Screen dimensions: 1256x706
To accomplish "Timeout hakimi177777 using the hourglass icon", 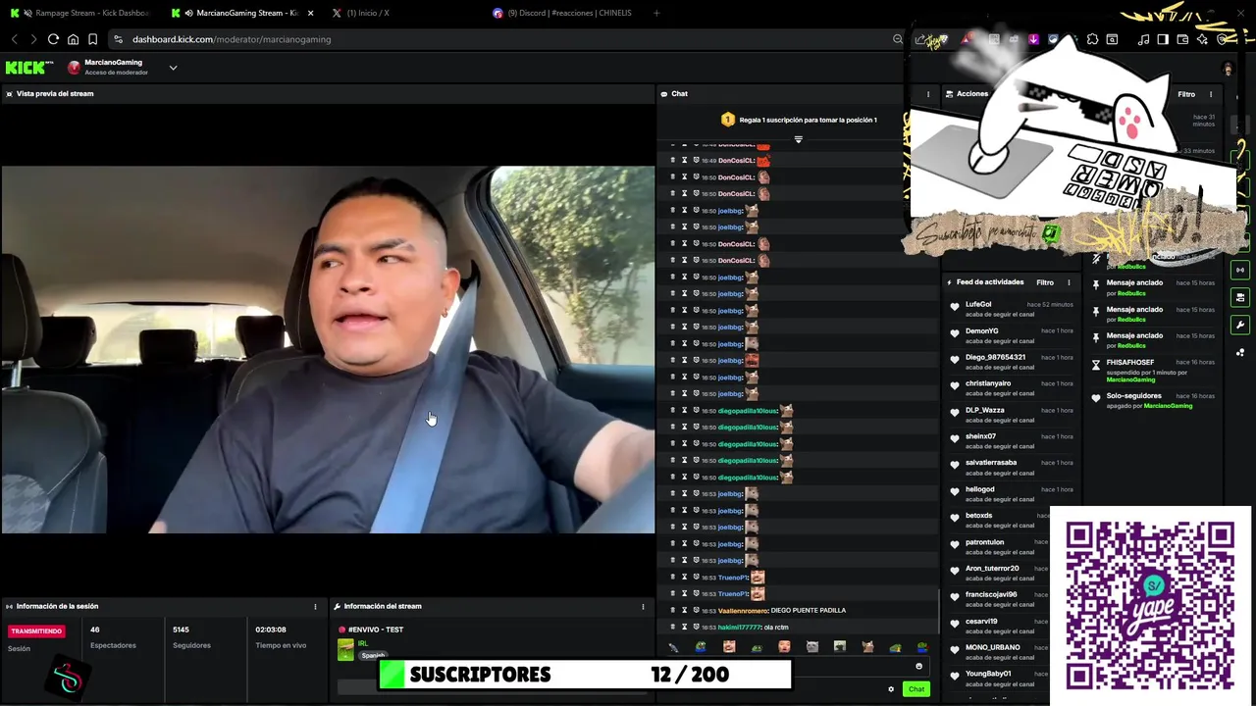I will pyautogui.click(x=684, y=628).
